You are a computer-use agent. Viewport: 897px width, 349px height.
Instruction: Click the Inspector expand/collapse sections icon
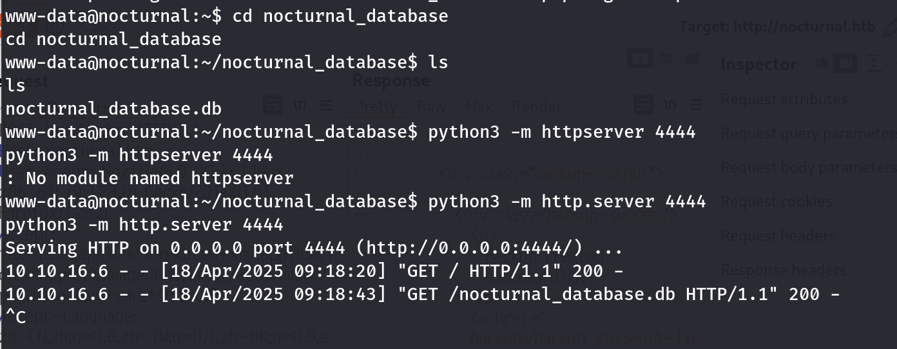click(x=873, y=63)
